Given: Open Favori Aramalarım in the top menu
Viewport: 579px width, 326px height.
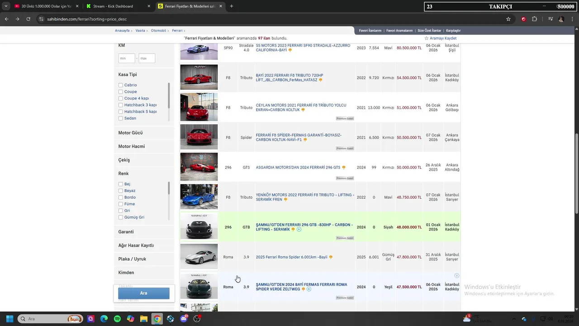Looking at the screenshot, I should (x=399, y=30).
